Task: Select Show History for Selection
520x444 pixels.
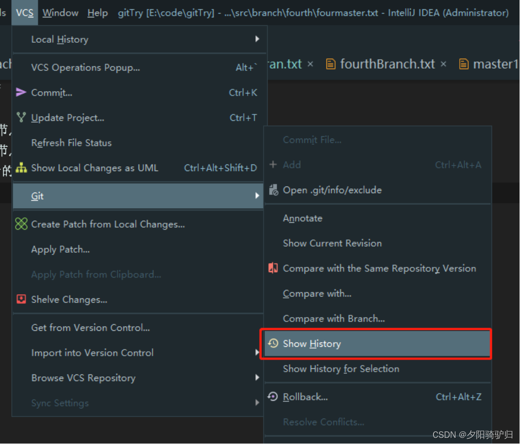Action: point(378,369)
